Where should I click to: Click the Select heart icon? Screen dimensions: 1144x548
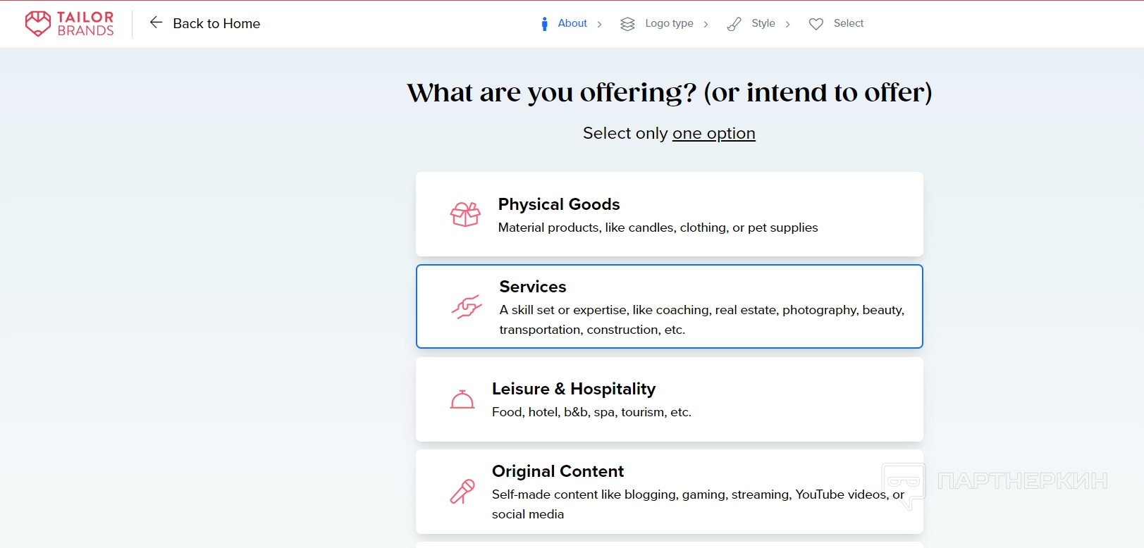(816, 24)
